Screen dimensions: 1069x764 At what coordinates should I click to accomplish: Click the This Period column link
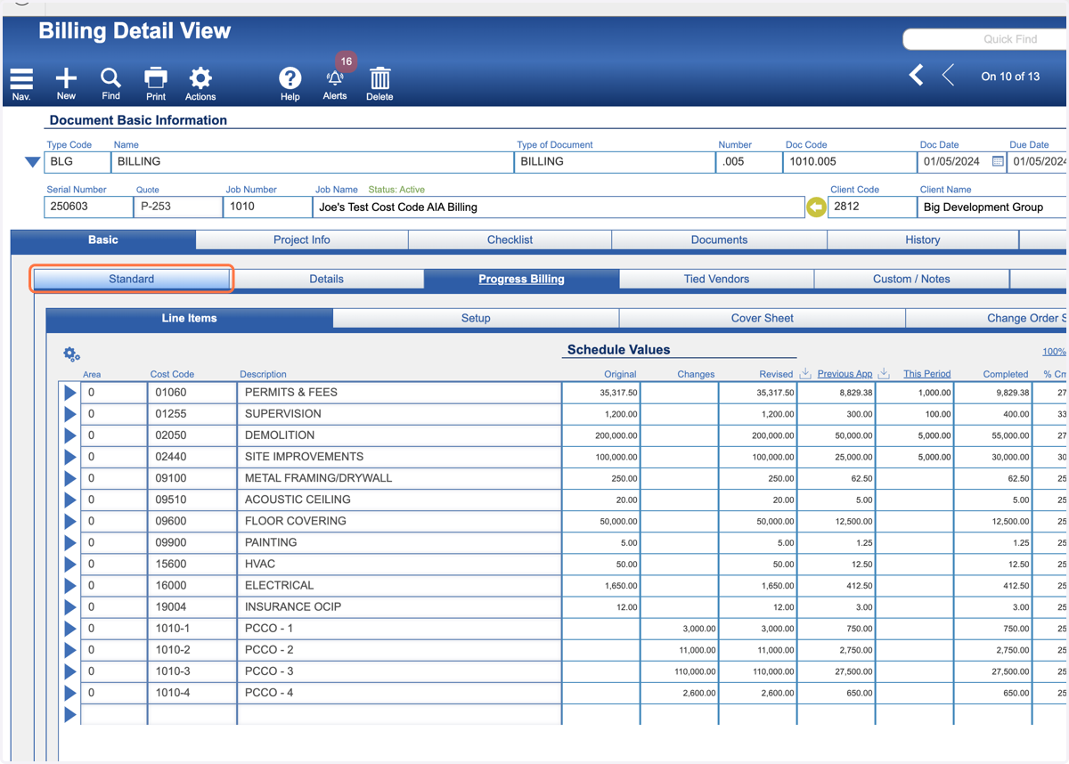926,374
